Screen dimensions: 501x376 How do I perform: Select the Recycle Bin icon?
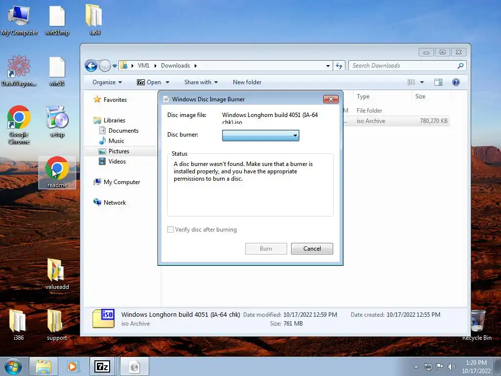(478, 324)
